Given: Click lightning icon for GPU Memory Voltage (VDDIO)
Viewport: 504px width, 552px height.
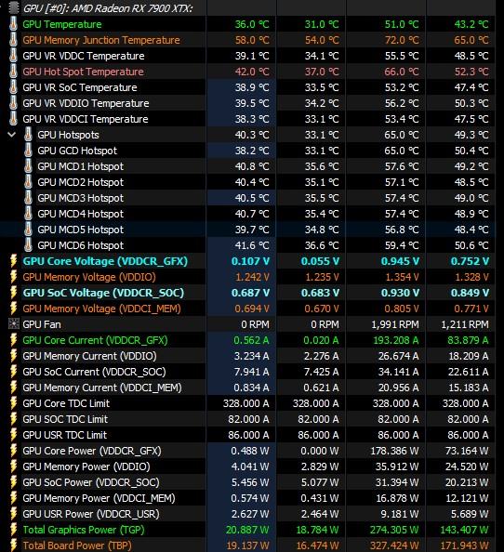Looking at the screenshot, I should tap(13, 277).
